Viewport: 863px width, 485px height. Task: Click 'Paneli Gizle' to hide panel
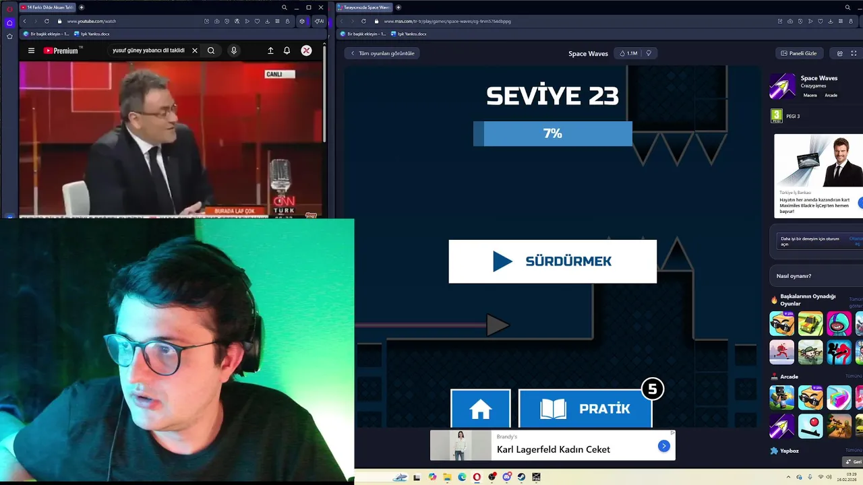[799, 53]
